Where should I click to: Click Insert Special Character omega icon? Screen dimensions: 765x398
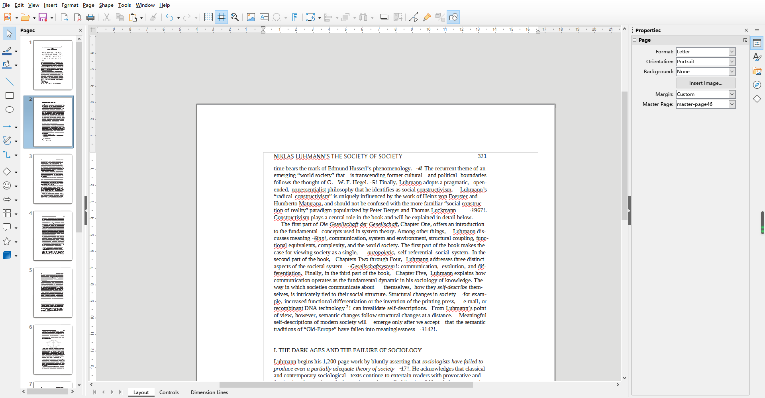pyautogui.click(x=277, y=17)
